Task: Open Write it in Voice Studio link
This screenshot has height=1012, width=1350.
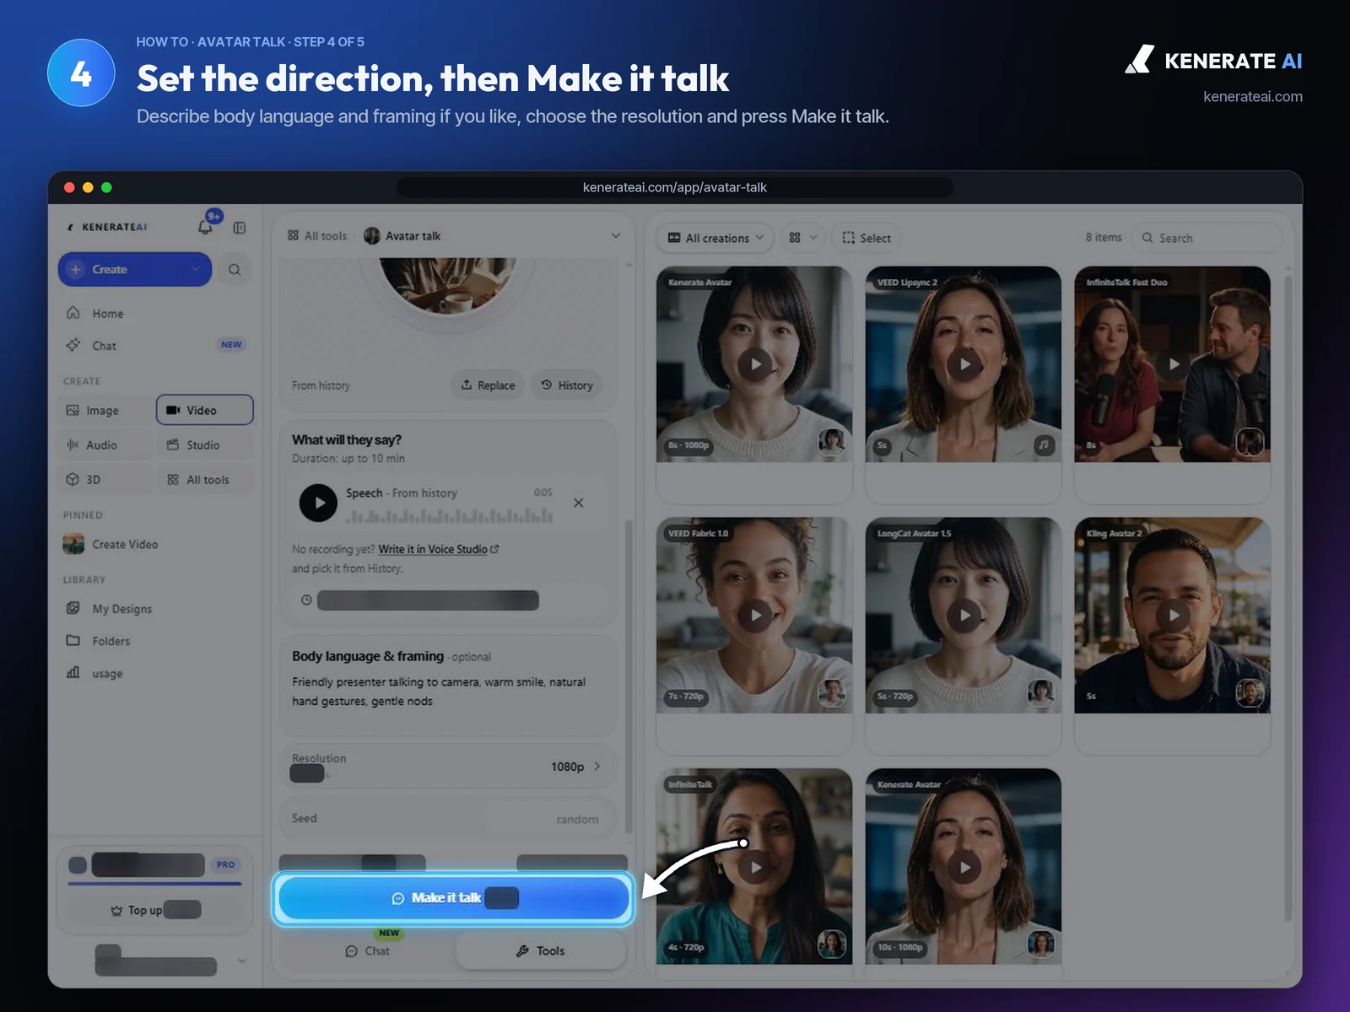Action: [439, 549]
